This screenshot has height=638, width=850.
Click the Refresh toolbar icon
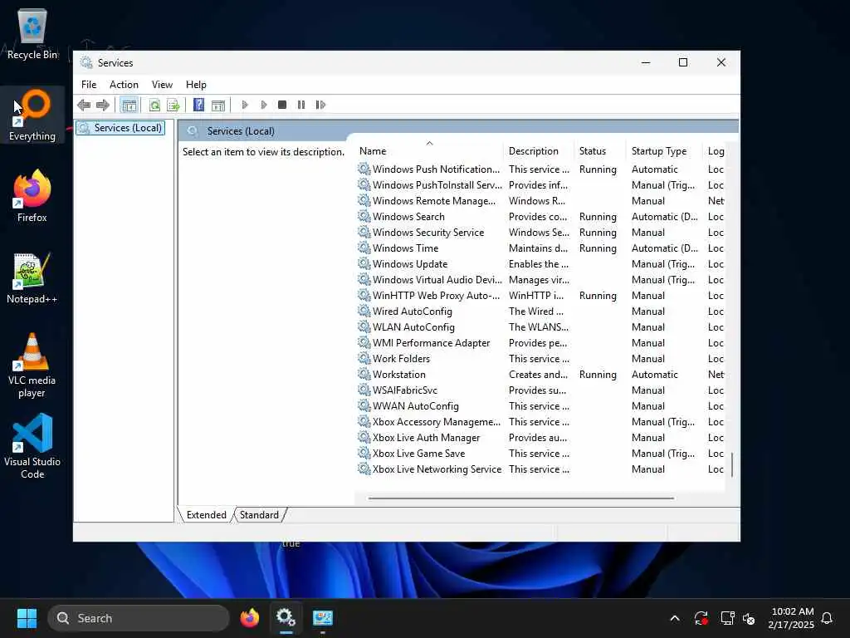point(154,105)
